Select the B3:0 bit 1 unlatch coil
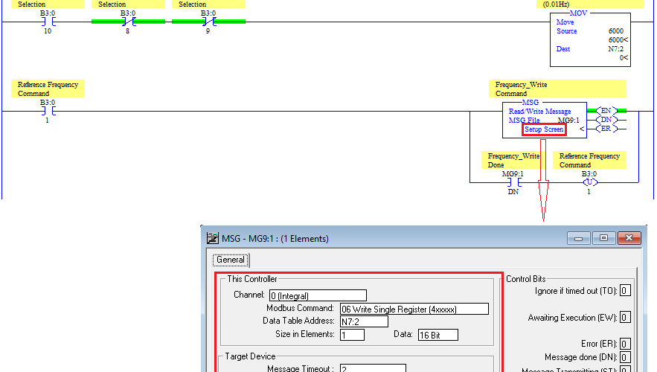This screenshot has width=657, height=372. click(x=589, y=182)
